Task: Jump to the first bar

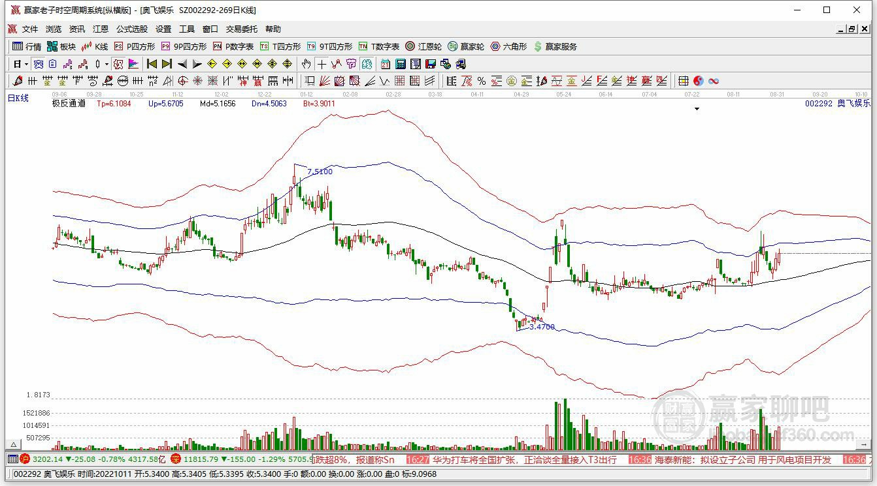Action: click(152, 64)
